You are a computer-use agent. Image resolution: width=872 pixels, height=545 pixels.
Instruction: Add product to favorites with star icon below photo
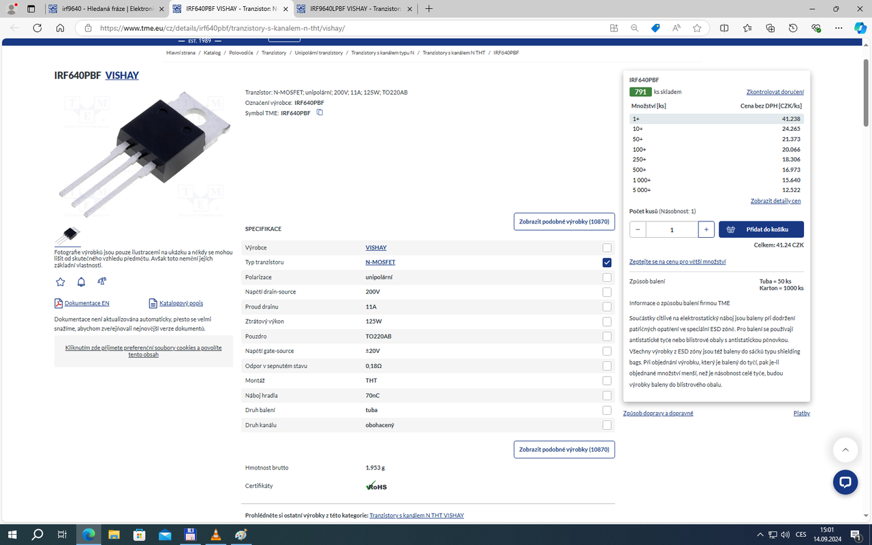61,281
